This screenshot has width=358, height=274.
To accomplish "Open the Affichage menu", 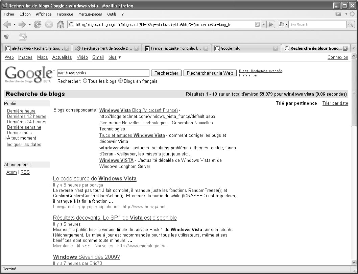I will pyautogui.click(x=44, y=14).
